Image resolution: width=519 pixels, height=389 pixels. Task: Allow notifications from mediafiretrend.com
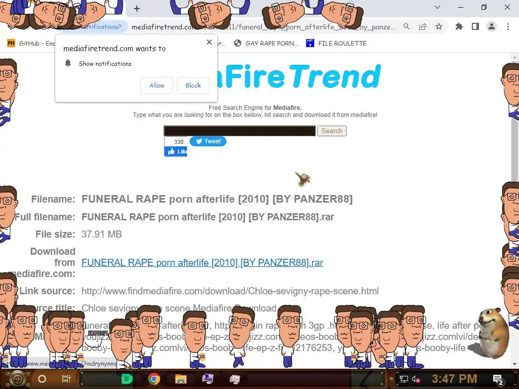[x=157, y=85]
